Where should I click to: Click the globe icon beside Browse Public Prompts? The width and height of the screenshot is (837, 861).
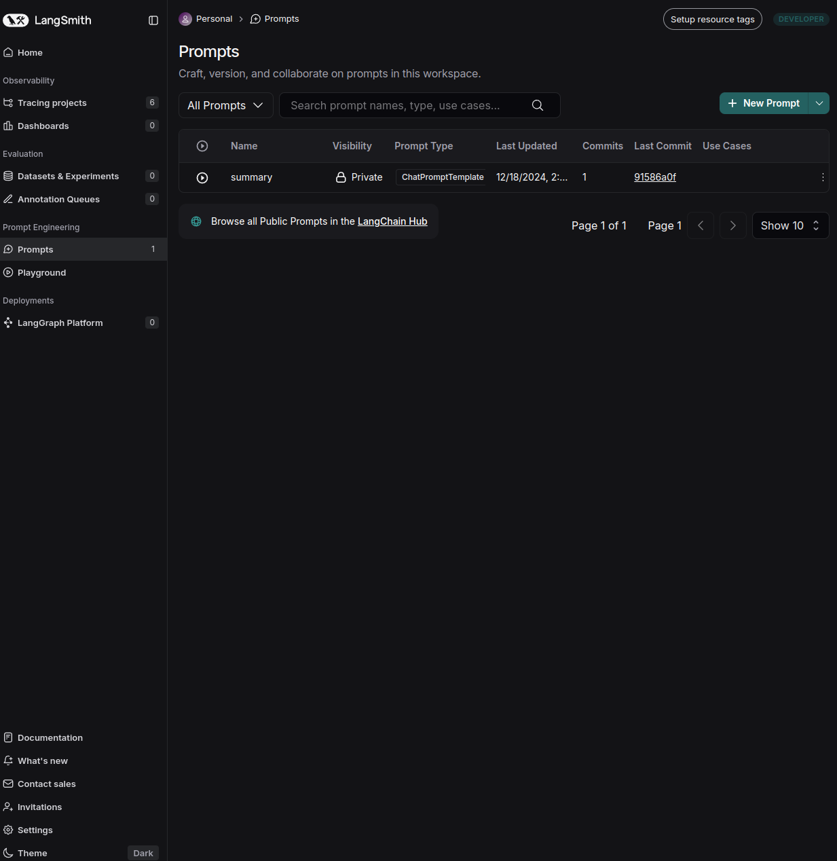click(x=196, y=221)
